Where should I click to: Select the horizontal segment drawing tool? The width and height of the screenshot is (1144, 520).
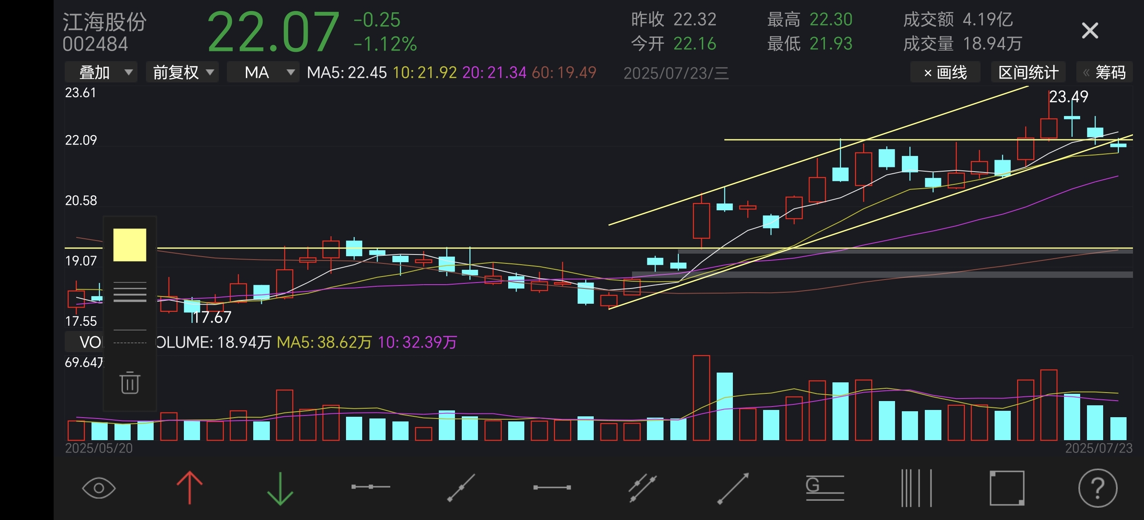point(552,487)
